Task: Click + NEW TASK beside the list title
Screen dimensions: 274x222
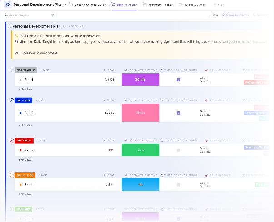Action: (x=76, y=26)
